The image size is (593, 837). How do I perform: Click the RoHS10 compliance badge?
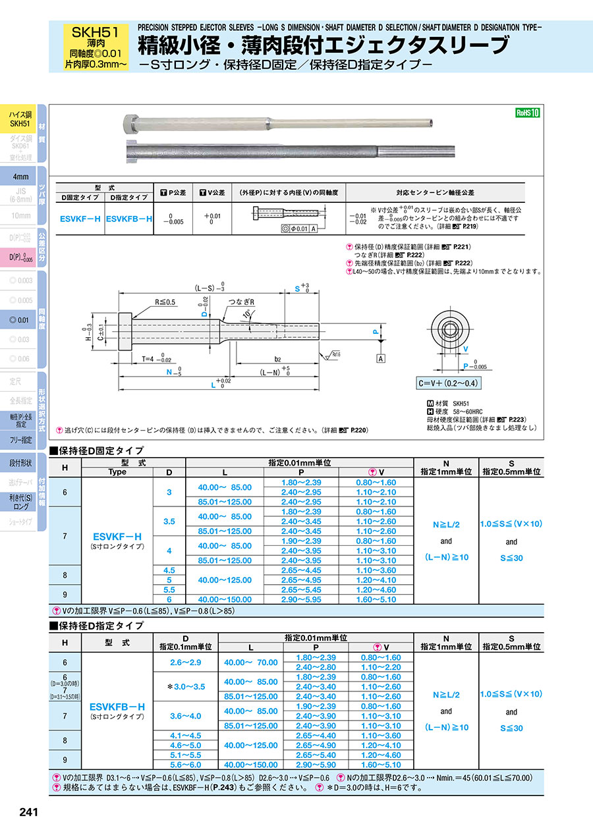pos(527,113)
